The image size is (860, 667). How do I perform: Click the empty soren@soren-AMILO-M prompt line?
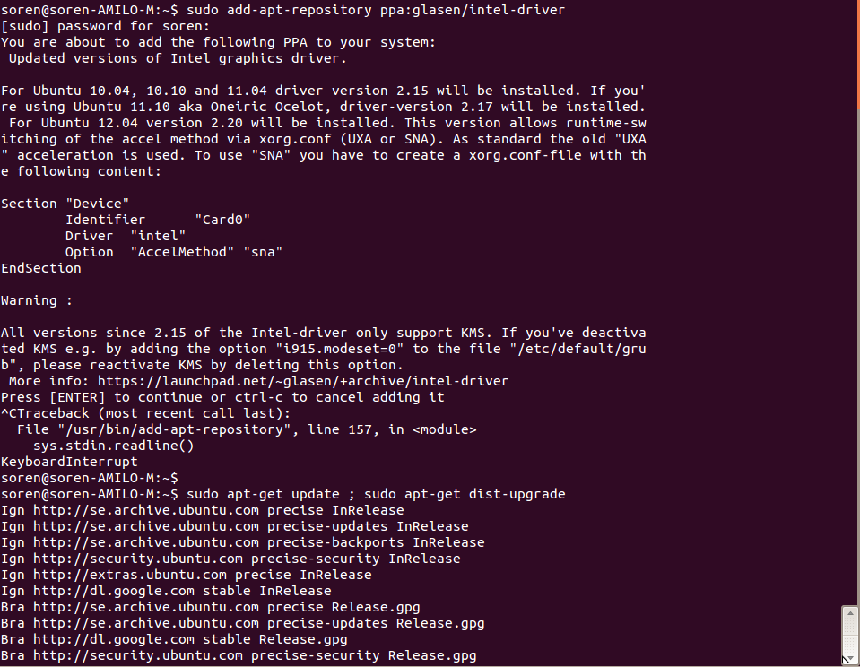(90, 478)
